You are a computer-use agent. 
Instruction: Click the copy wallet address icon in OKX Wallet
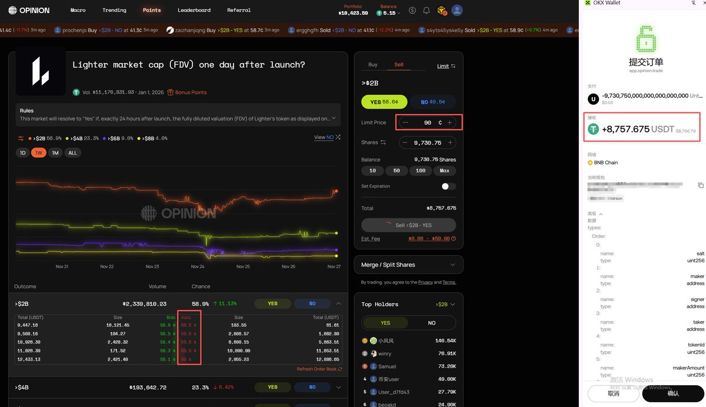[x=701, y=185]
